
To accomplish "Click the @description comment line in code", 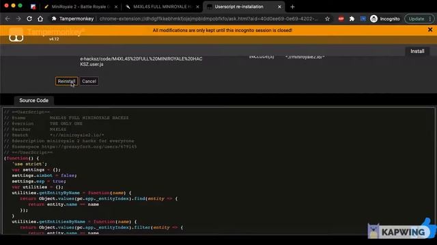I will (x=69, y=141).
